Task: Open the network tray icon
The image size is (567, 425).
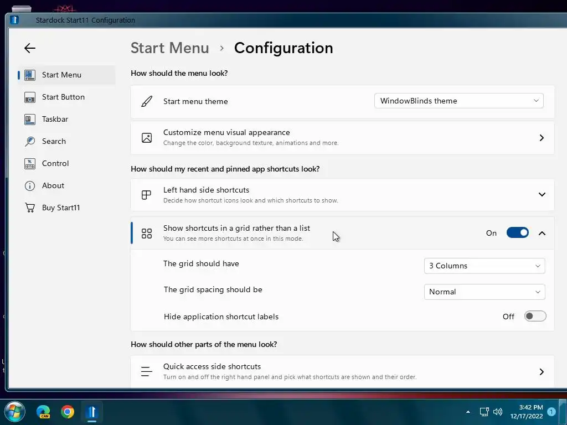Action: (484, 412)
